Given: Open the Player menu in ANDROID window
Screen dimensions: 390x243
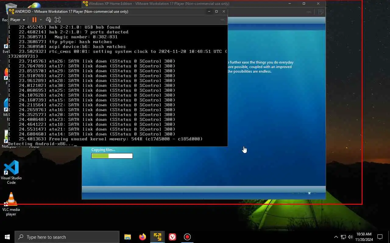Looking at the screenshot, I should coord(17,20).
